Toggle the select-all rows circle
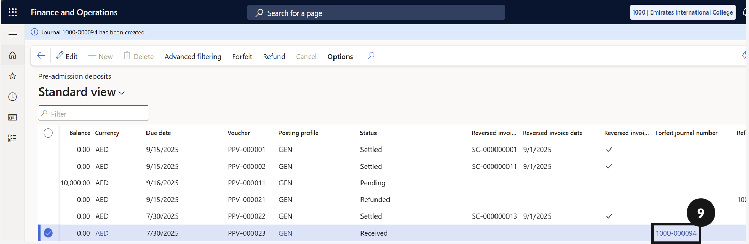 48,133
